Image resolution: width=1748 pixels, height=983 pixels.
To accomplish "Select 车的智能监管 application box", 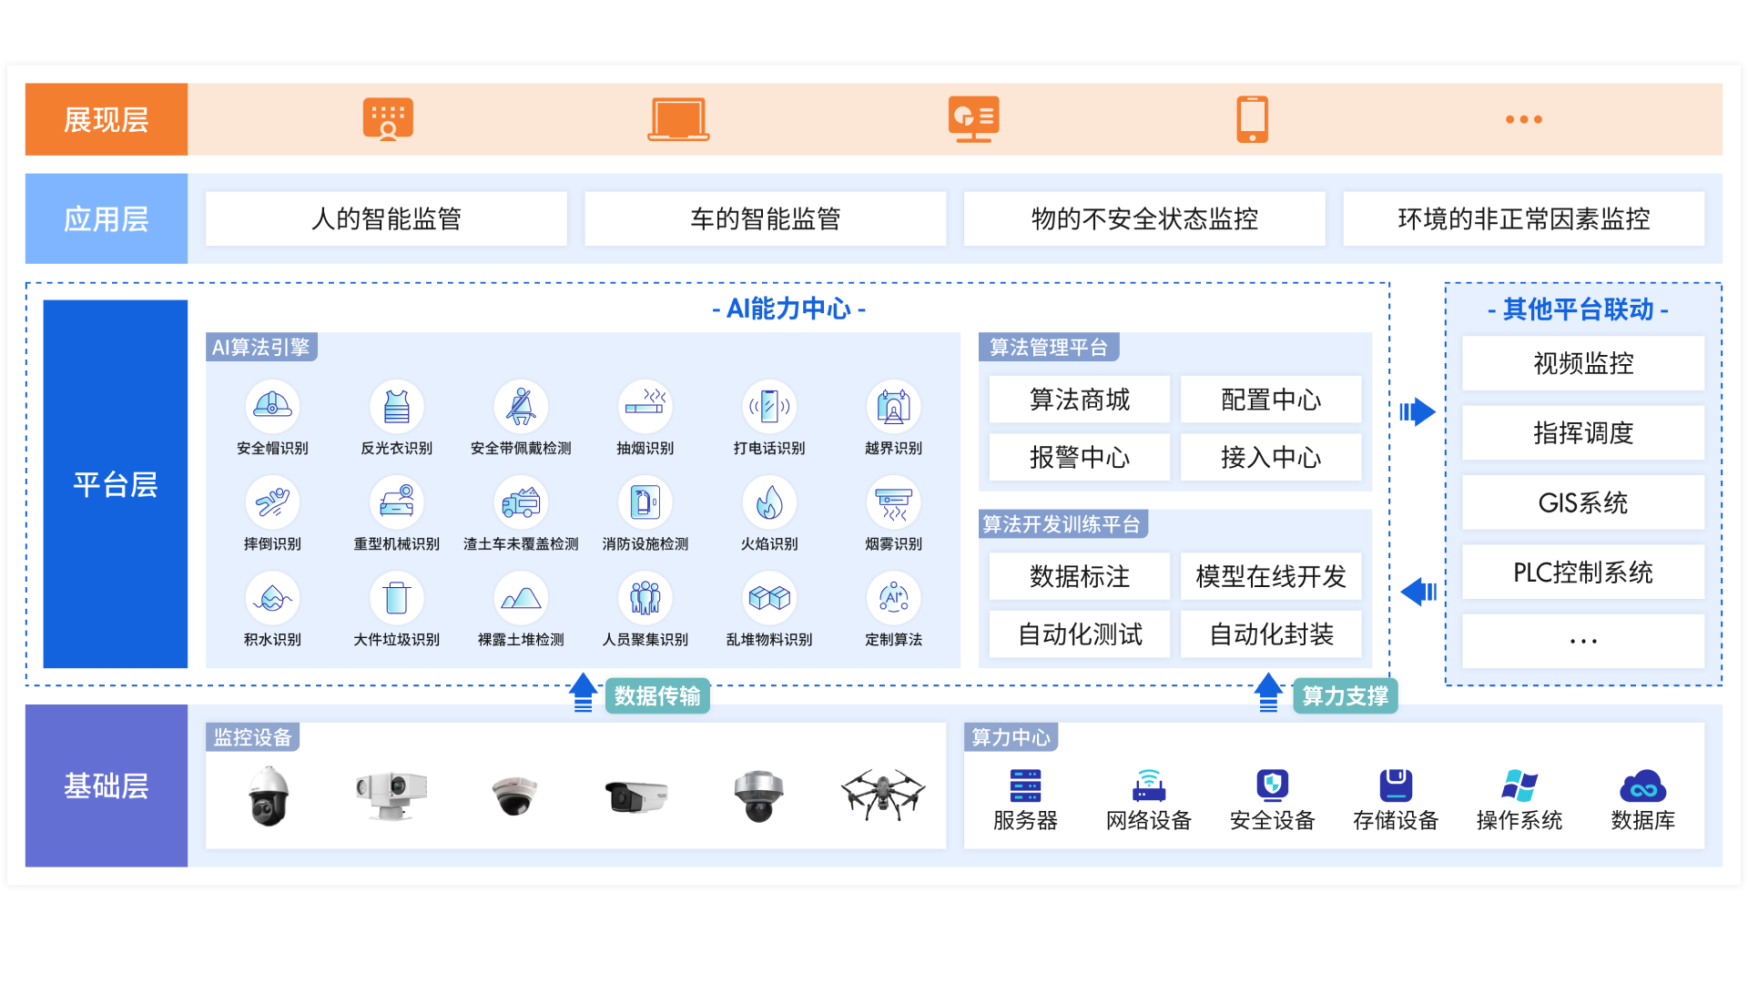I will 765,218.
